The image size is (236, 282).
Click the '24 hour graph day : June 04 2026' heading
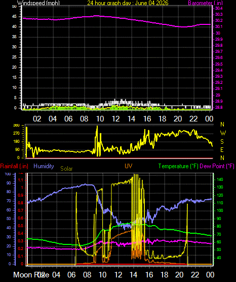click(128, 3)
